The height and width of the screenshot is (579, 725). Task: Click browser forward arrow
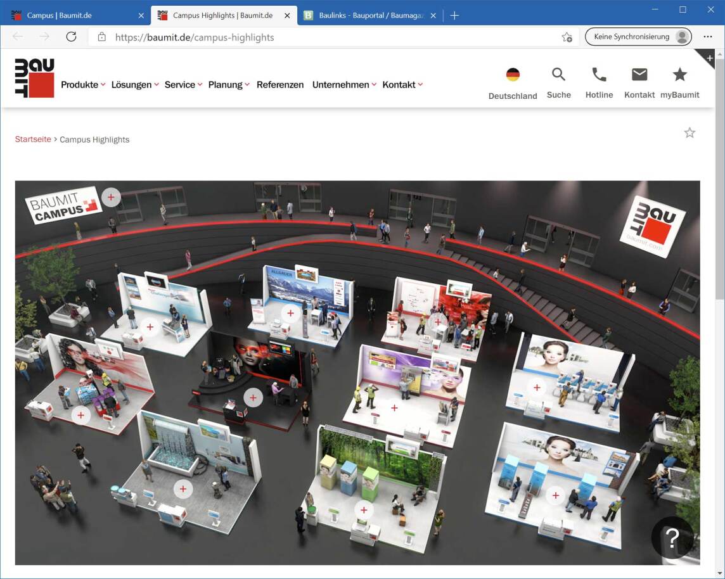point(44,37)
